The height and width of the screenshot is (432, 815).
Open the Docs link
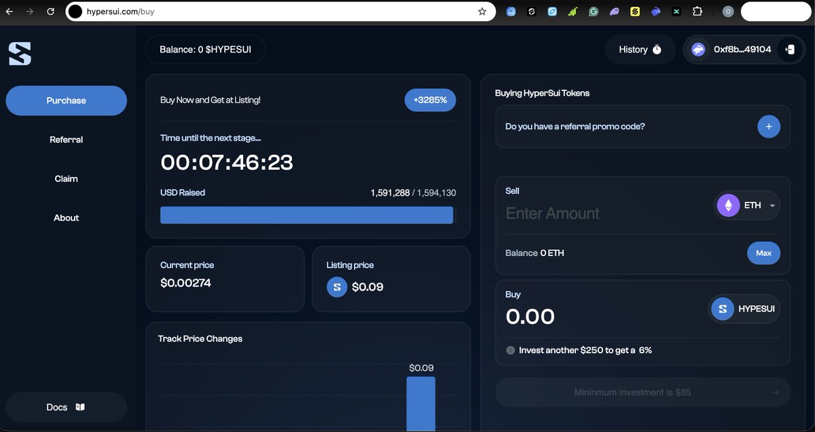66,408
